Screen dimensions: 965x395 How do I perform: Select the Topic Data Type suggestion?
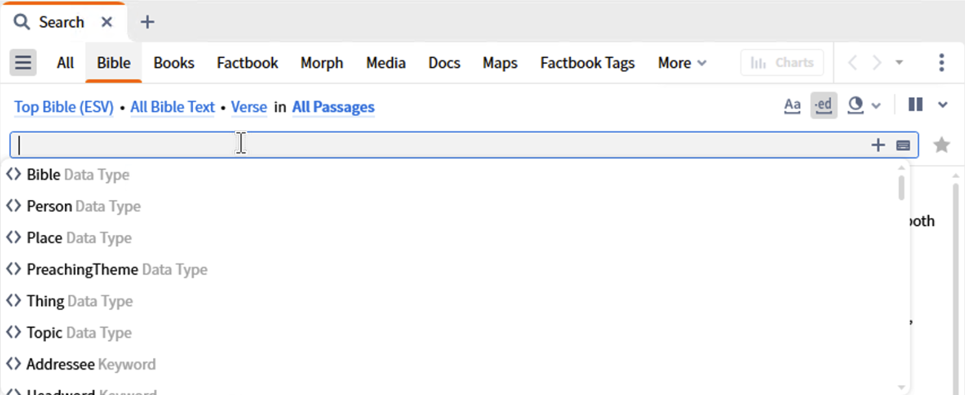[x=449, y=333]
